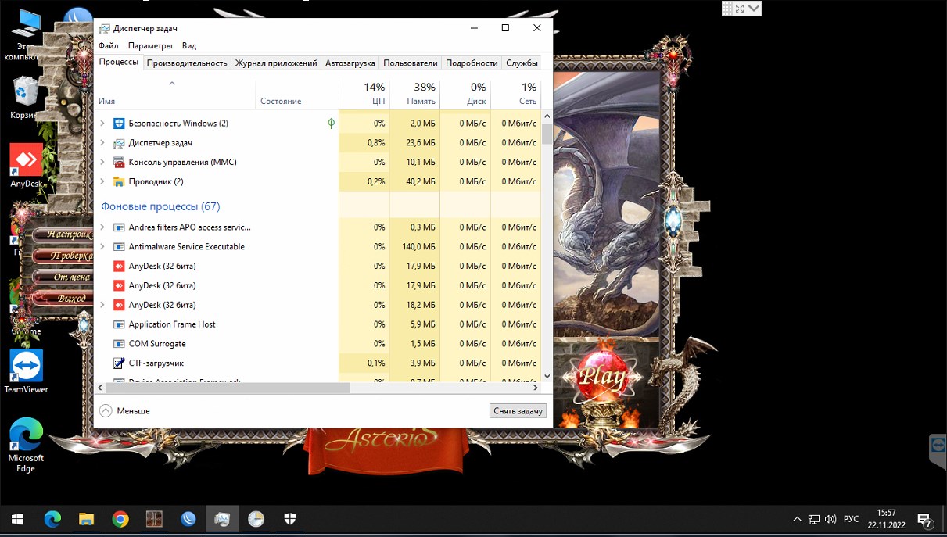Click the РУС language indicator
This screenshot has height=537, width=947.
[x=852, y=519]
